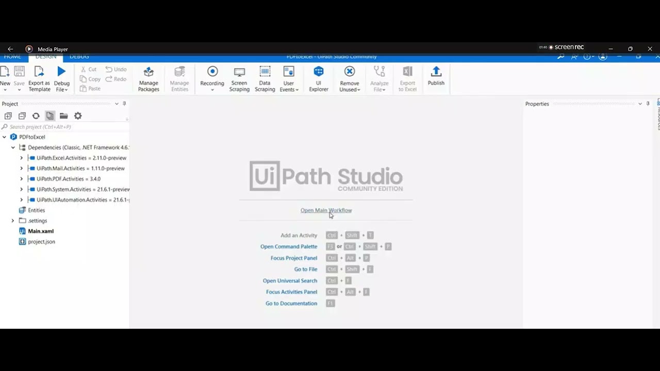
Task: Expand UiPath.Mail.Activities dependency
Action: (x=21, y=168)
